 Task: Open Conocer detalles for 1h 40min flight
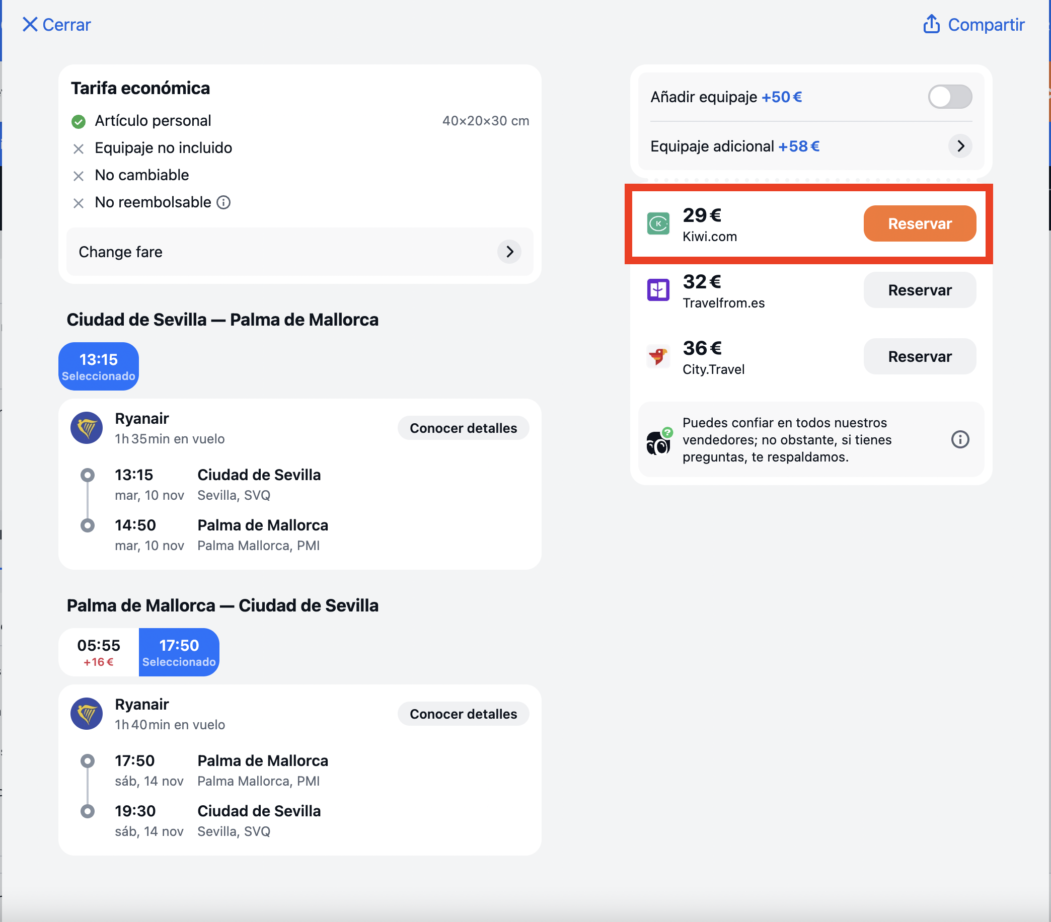click(463, 714)
